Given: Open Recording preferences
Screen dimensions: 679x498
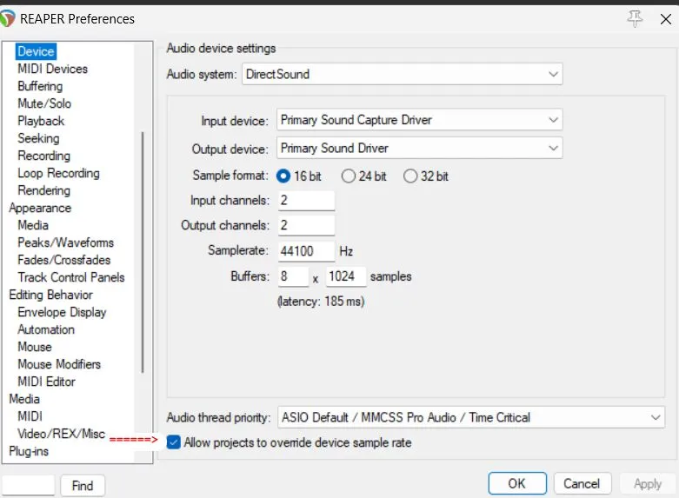Looking at the screenshot, I should pyautogui.click(x=43, y=156).
